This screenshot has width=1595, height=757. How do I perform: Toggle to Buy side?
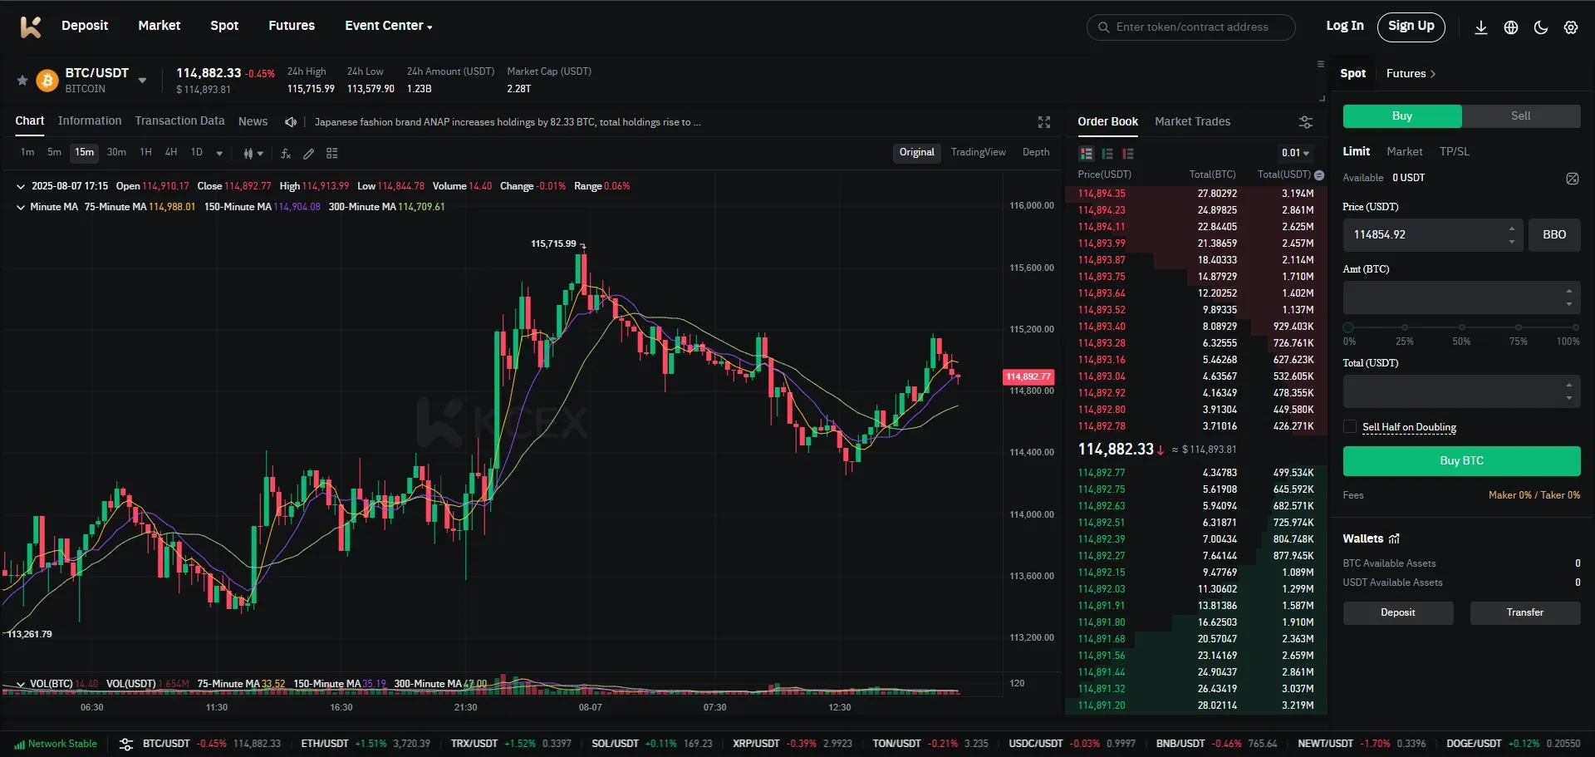(x=1402, y=116)
